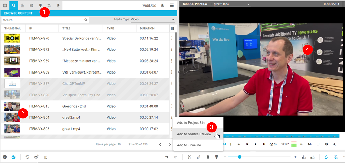Click the trash delete icon in timeline toolbar
Image resolution: width=345 pixels, height=163 pixels.
click(208, 157)
